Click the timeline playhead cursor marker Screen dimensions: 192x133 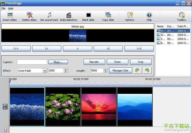point(10,81)
